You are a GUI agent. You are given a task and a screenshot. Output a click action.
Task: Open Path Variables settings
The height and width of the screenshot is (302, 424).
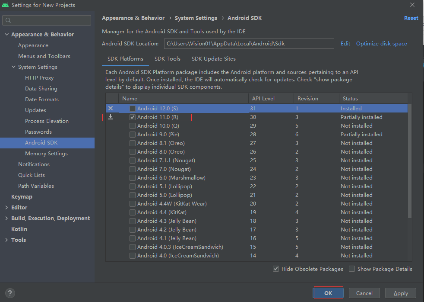36,186
